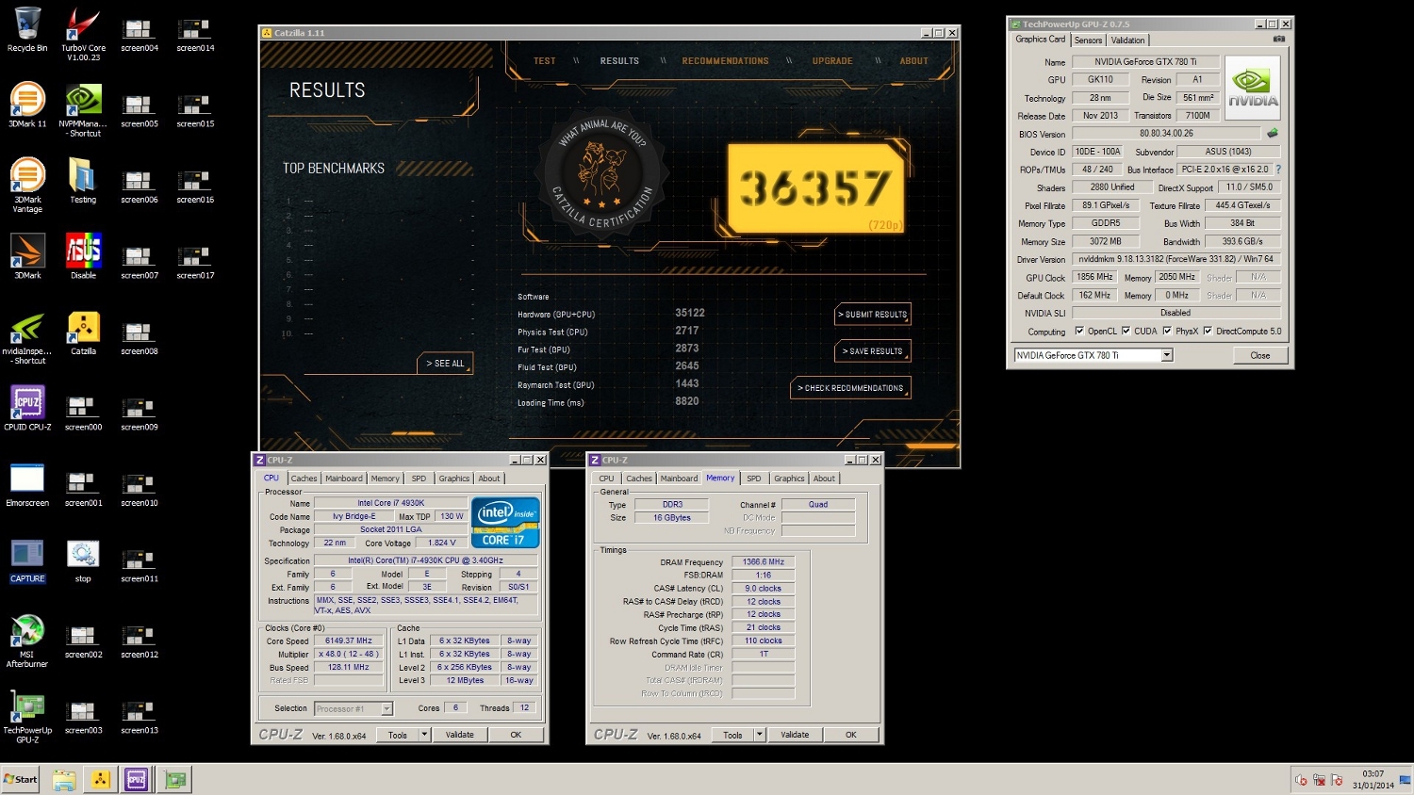Viewport: 1414px width, 795px height.
Task: Open the Catzilla desktop icon
Action: (83, 333)
